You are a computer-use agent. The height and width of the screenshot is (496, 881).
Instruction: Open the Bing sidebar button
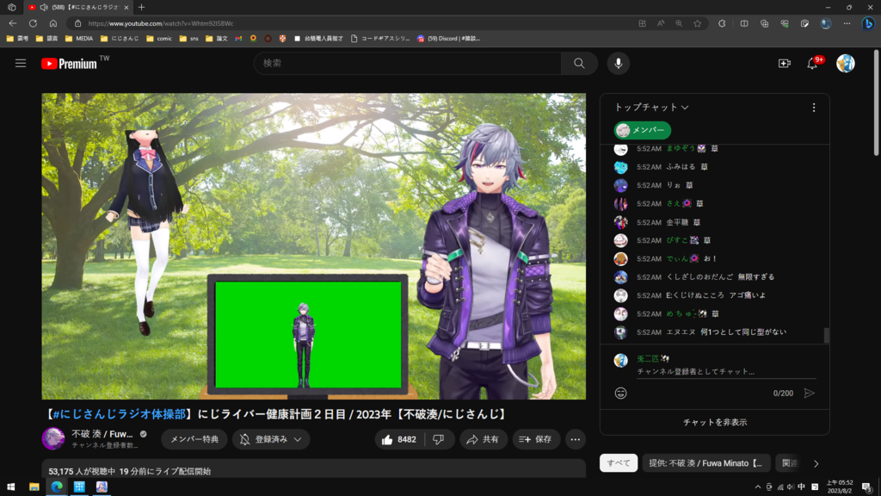[868, 23]
